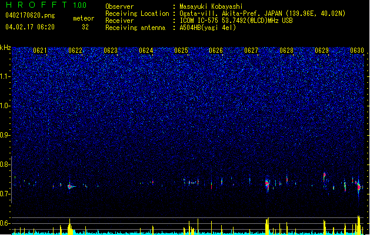Click the 0621 time marker
Viewport: 370px width, 235px height.
[x=40, y=51]
